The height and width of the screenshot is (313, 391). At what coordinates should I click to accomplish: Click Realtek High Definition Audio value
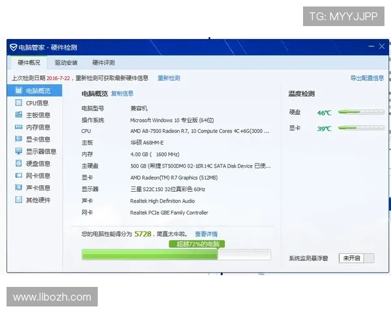click(x=162, y=201)
